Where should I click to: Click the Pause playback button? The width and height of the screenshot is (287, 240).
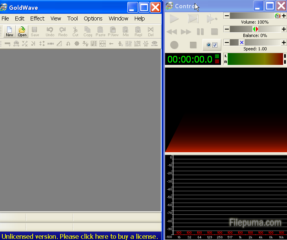pos(201,32)
